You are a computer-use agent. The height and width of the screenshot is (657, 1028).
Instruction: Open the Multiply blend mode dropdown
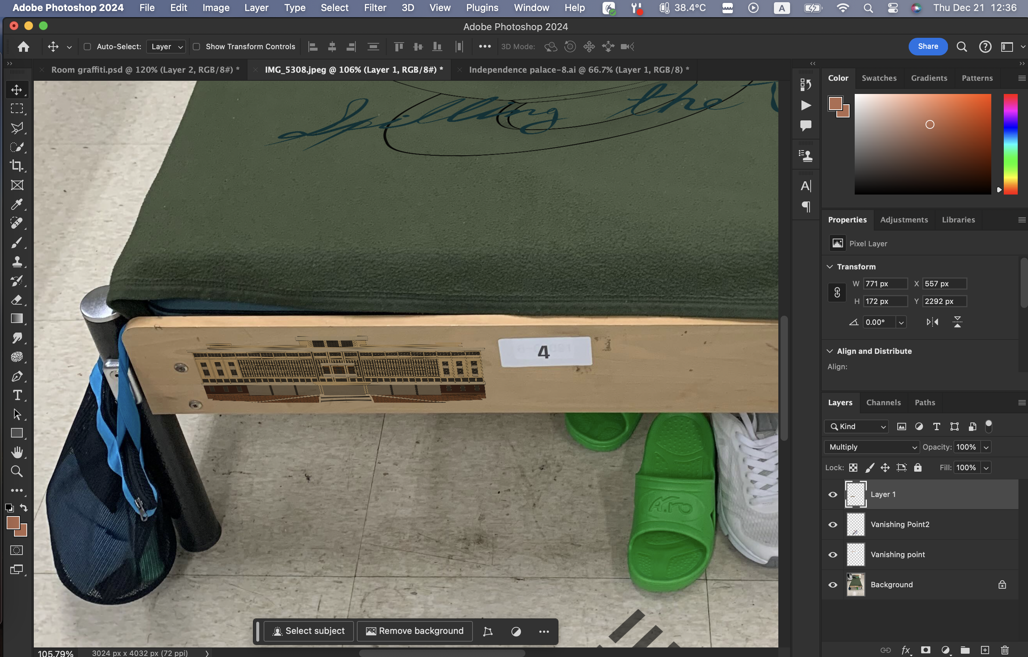(872, 447)
